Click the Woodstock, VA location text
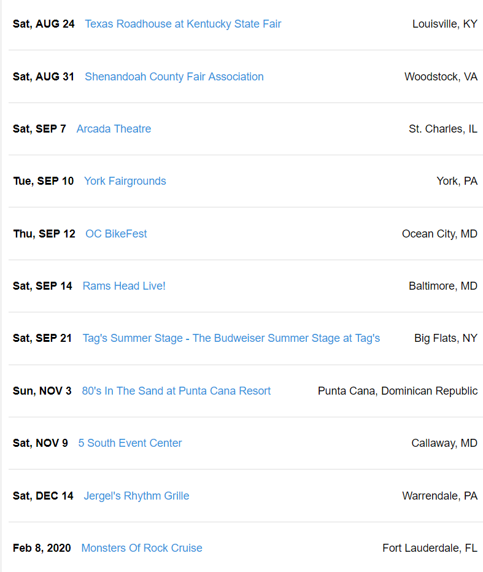The image size is (483, 572). (x=441, y=77)
